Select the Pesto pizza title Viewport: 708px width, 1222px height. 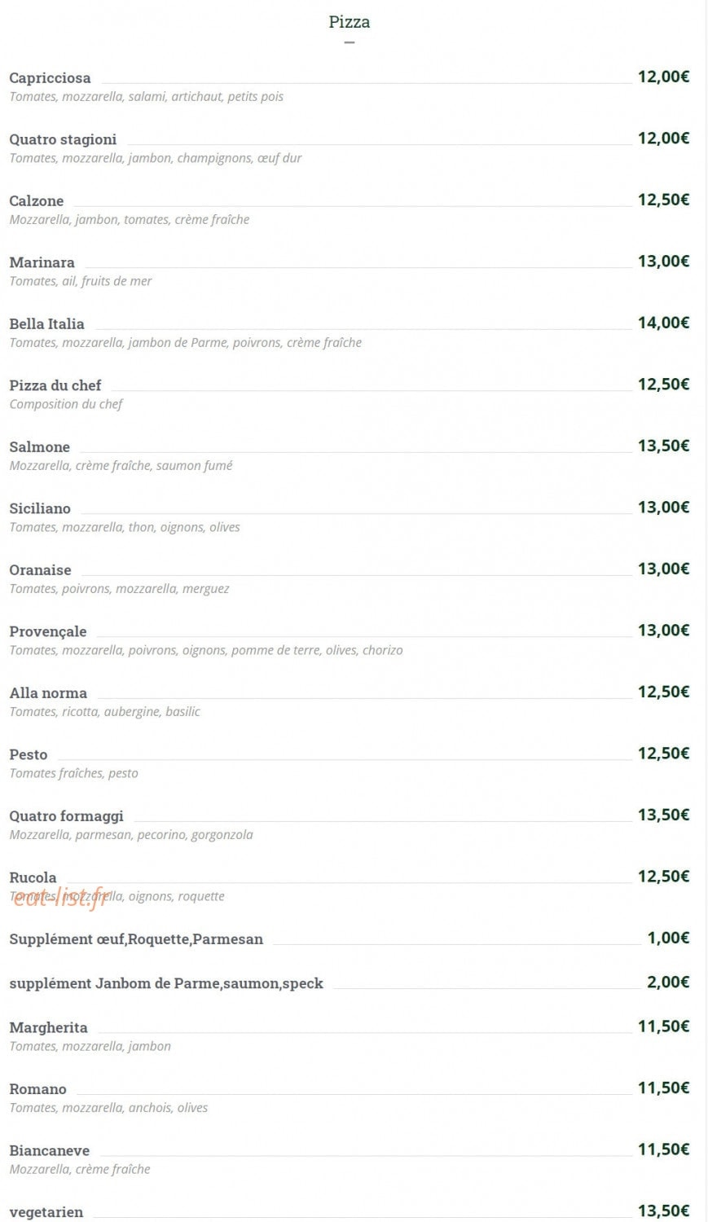29,754
